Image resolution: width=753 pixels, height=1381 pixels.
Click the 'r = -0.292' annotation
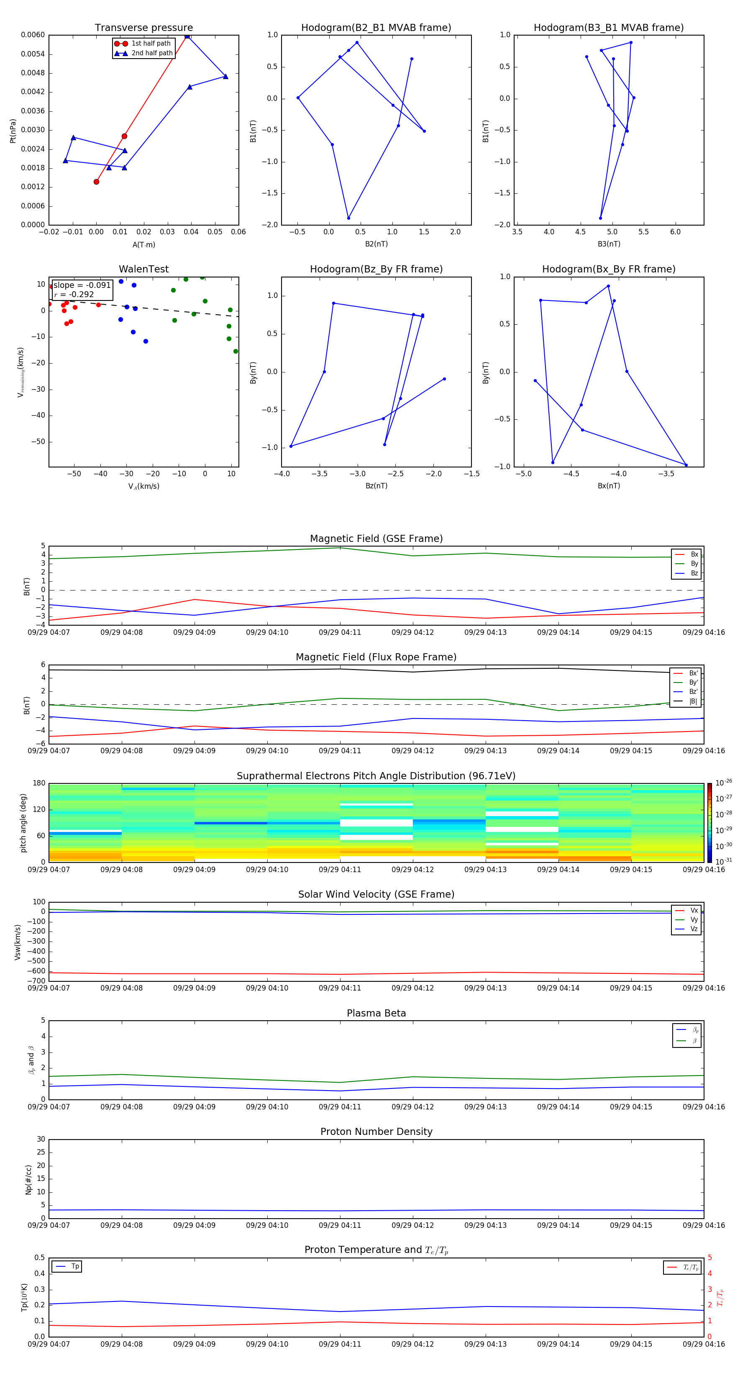tap(74, 294)
